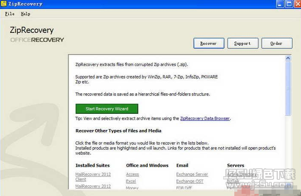
Task: Open the Excel recovery link
Action: [x=131, y=181]
